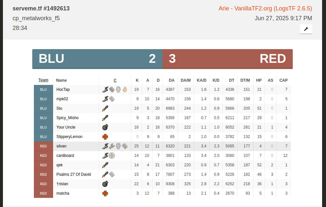Click HocTap's heavy ammo belt icon
The image size is (326, 207).
[112, 90]
